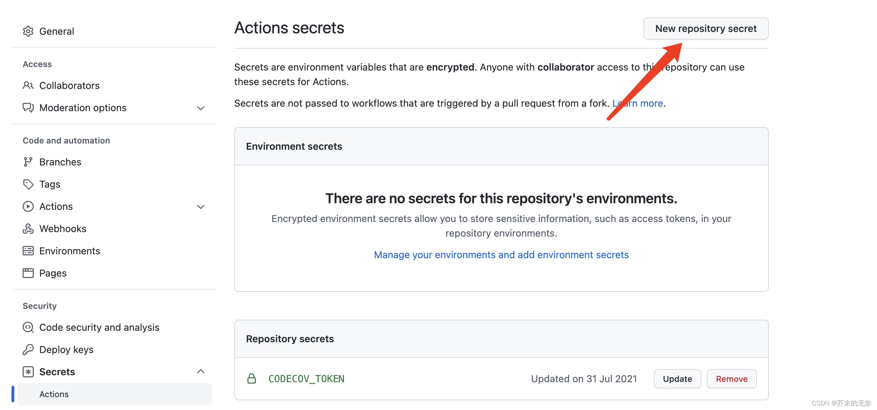Click New repository secret button
Viewport: 877px width, 410px height.
point(705,28)
